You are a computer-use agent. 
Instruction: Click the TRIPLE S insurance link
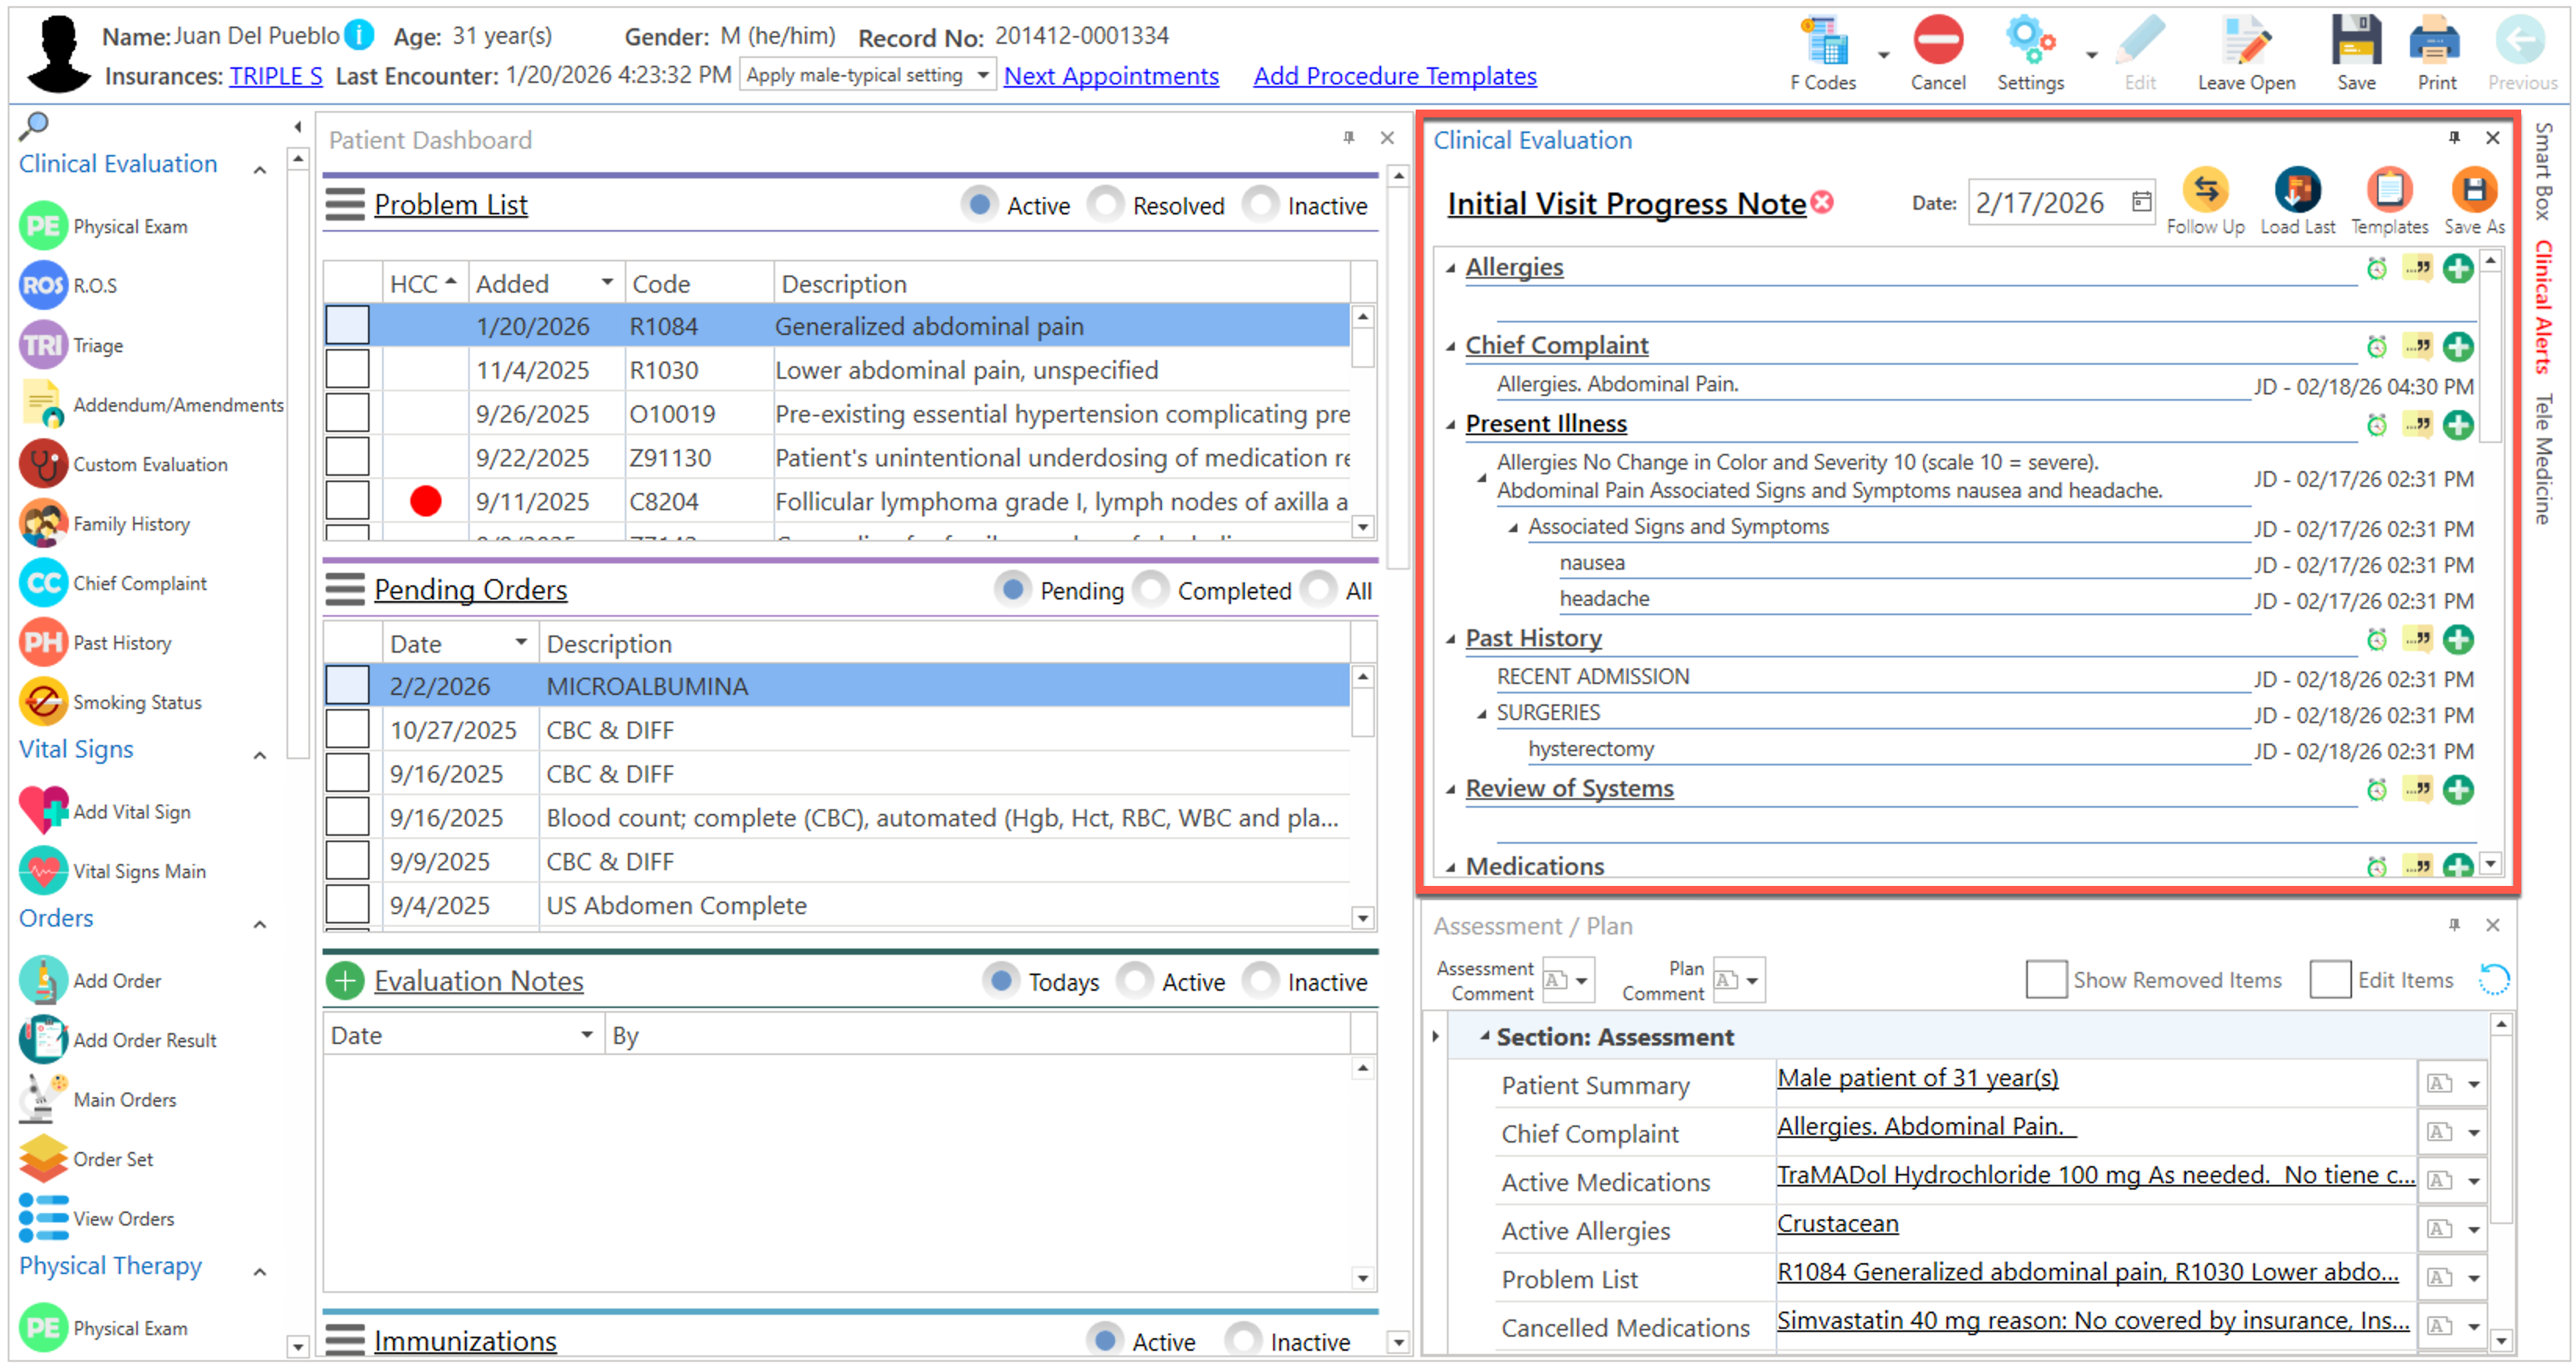pos(275,76)
